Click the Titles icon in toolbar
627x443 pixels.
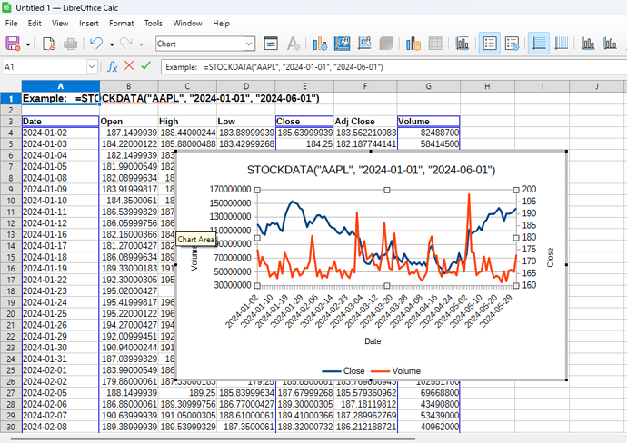click(x=463, y=44)
